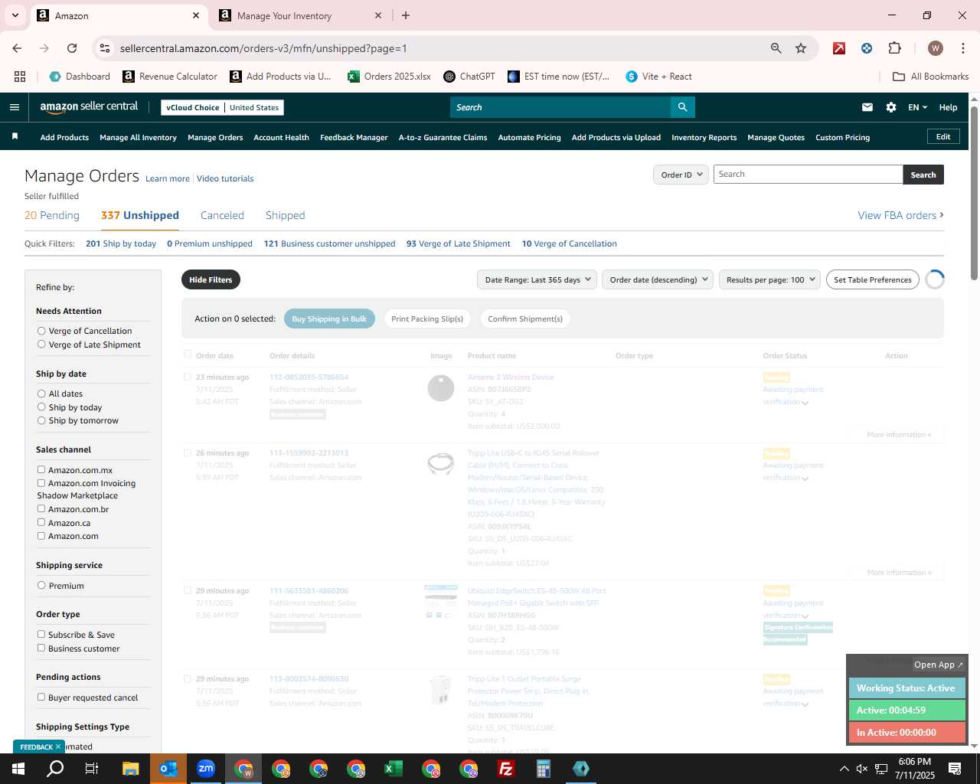Check the Amazon.com.mx sales channel
The height and width of the screenshot is (784, 980).
tap(41, 470)
